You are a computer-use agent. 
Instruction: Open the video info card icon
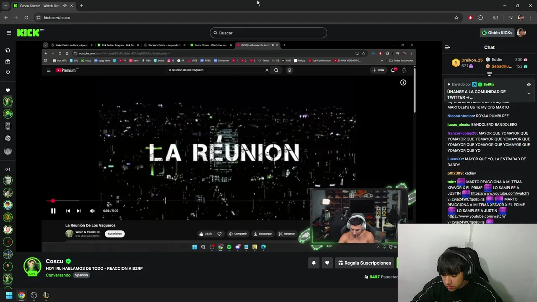tap(403, 83)
